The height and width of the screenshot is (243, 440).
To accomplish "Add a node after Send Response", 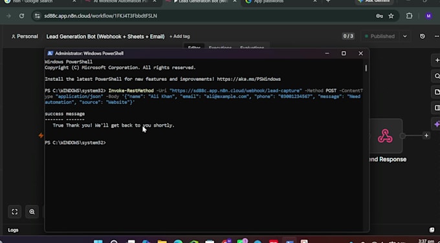I will (426, 136).
